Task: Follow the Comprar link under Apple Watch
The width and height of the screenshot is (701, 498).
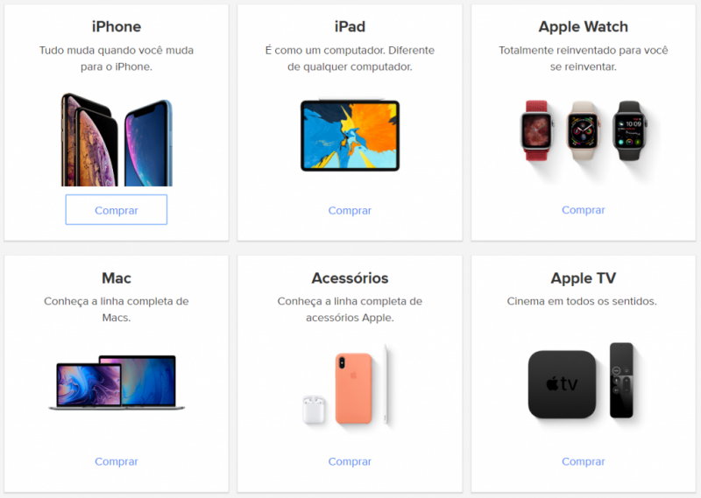Action: [583, 210]
